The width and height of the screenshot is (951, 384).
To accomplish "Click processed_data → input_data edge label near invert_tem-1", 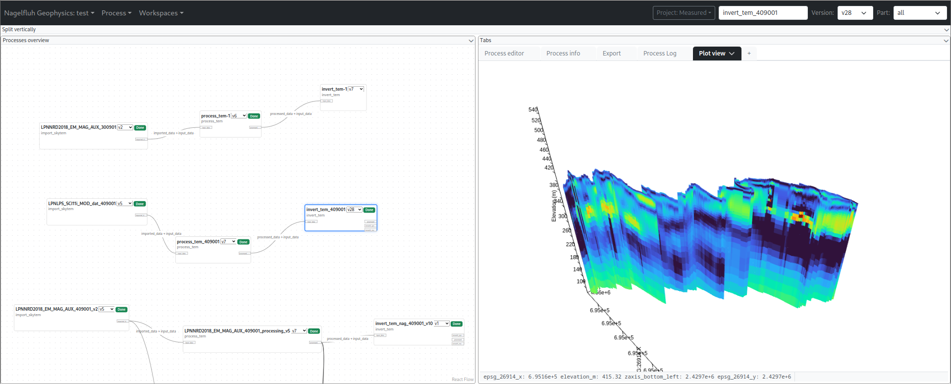I will (291, 114).
